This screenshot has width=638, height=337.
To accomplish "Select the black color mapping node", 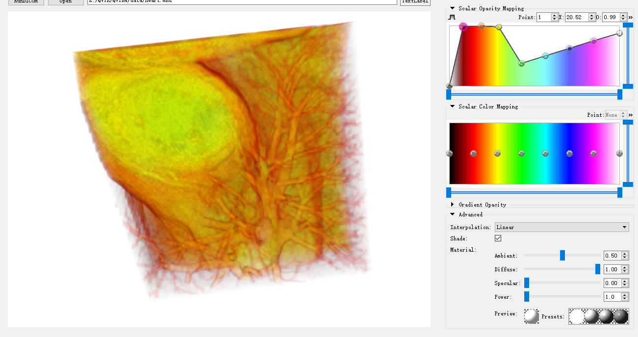I will pos(449,154).
